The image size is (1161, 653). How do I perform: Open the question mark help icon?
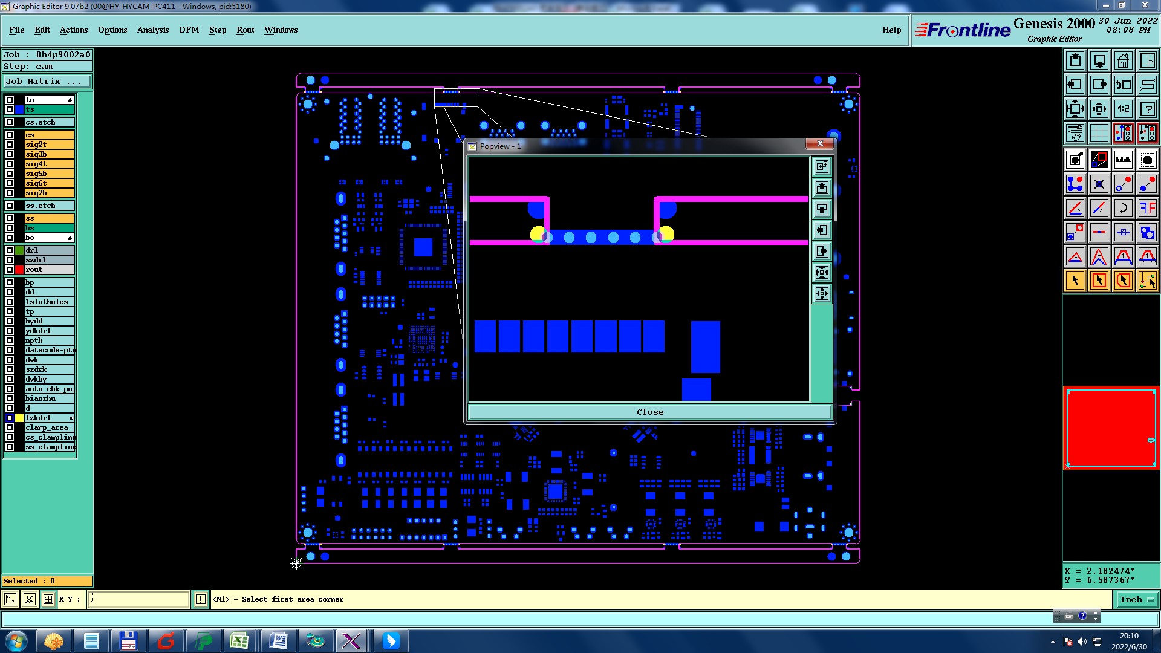tap(1147, 109)
